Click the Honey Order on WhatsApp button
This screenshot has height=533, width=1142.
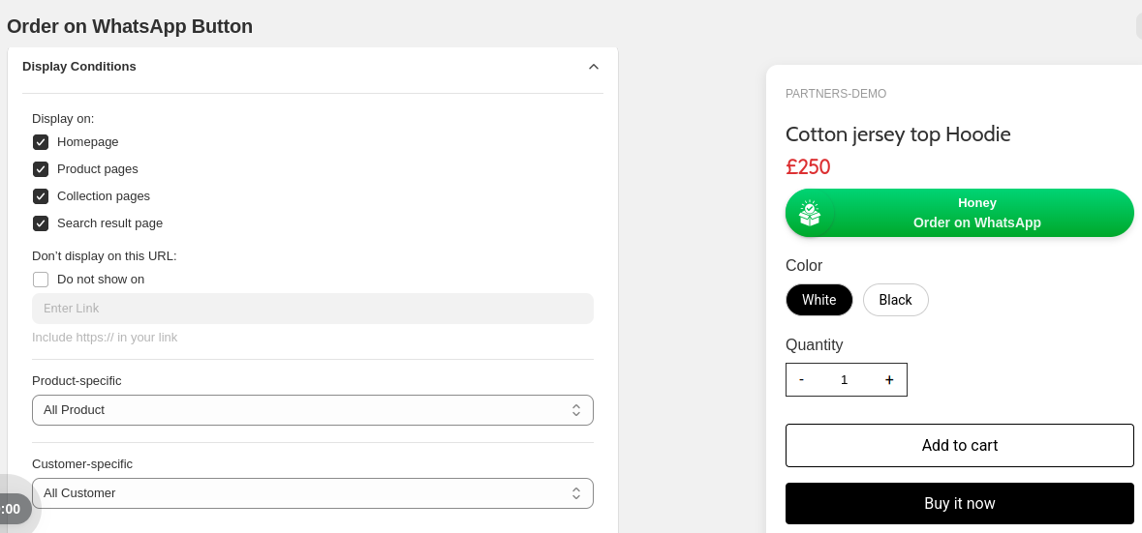point(959,213)
